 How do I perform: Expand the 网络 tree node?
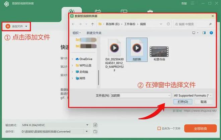pyautogui.click(x=72, y=78)
